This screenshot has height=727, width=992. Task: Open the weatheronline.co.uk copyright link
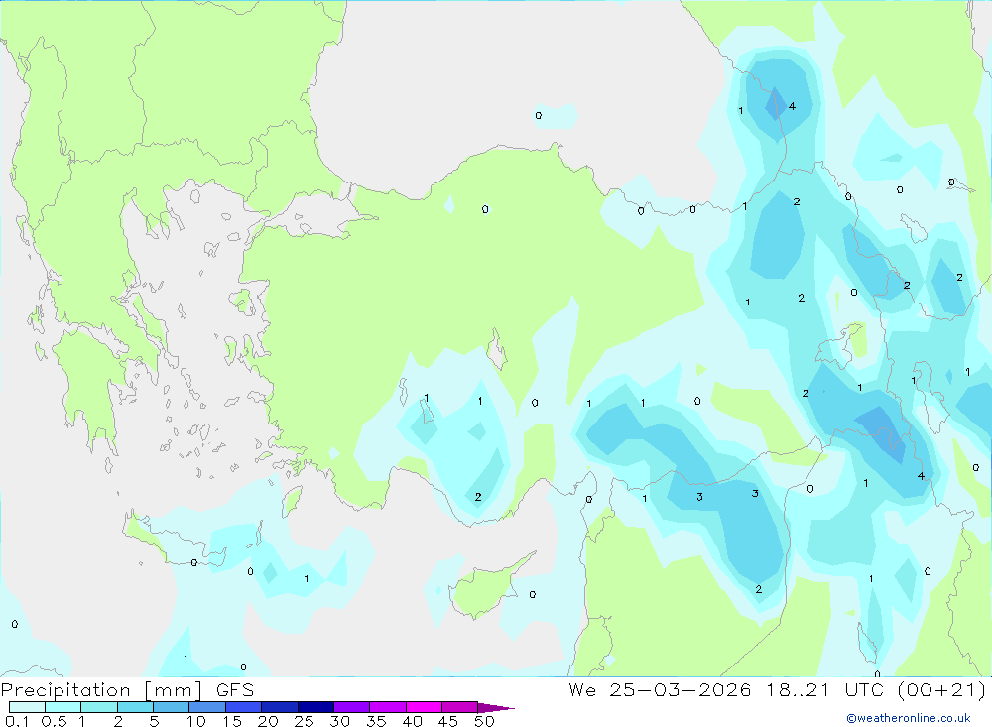908,718
